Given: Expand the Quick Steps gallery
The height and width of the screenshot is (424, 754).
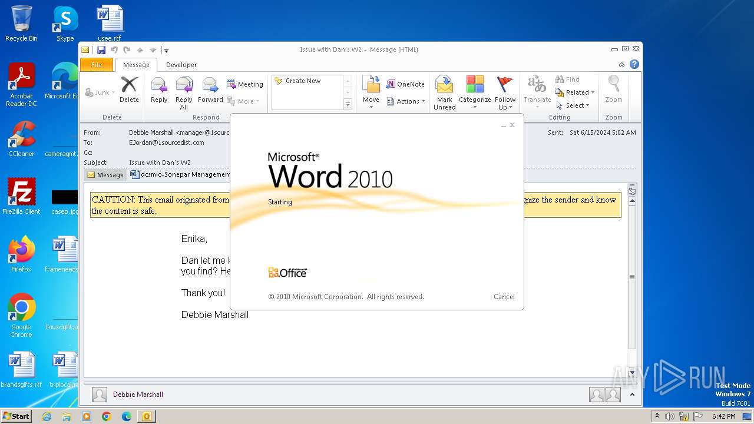Looking at the screenshot, I should tap(348, 105).
